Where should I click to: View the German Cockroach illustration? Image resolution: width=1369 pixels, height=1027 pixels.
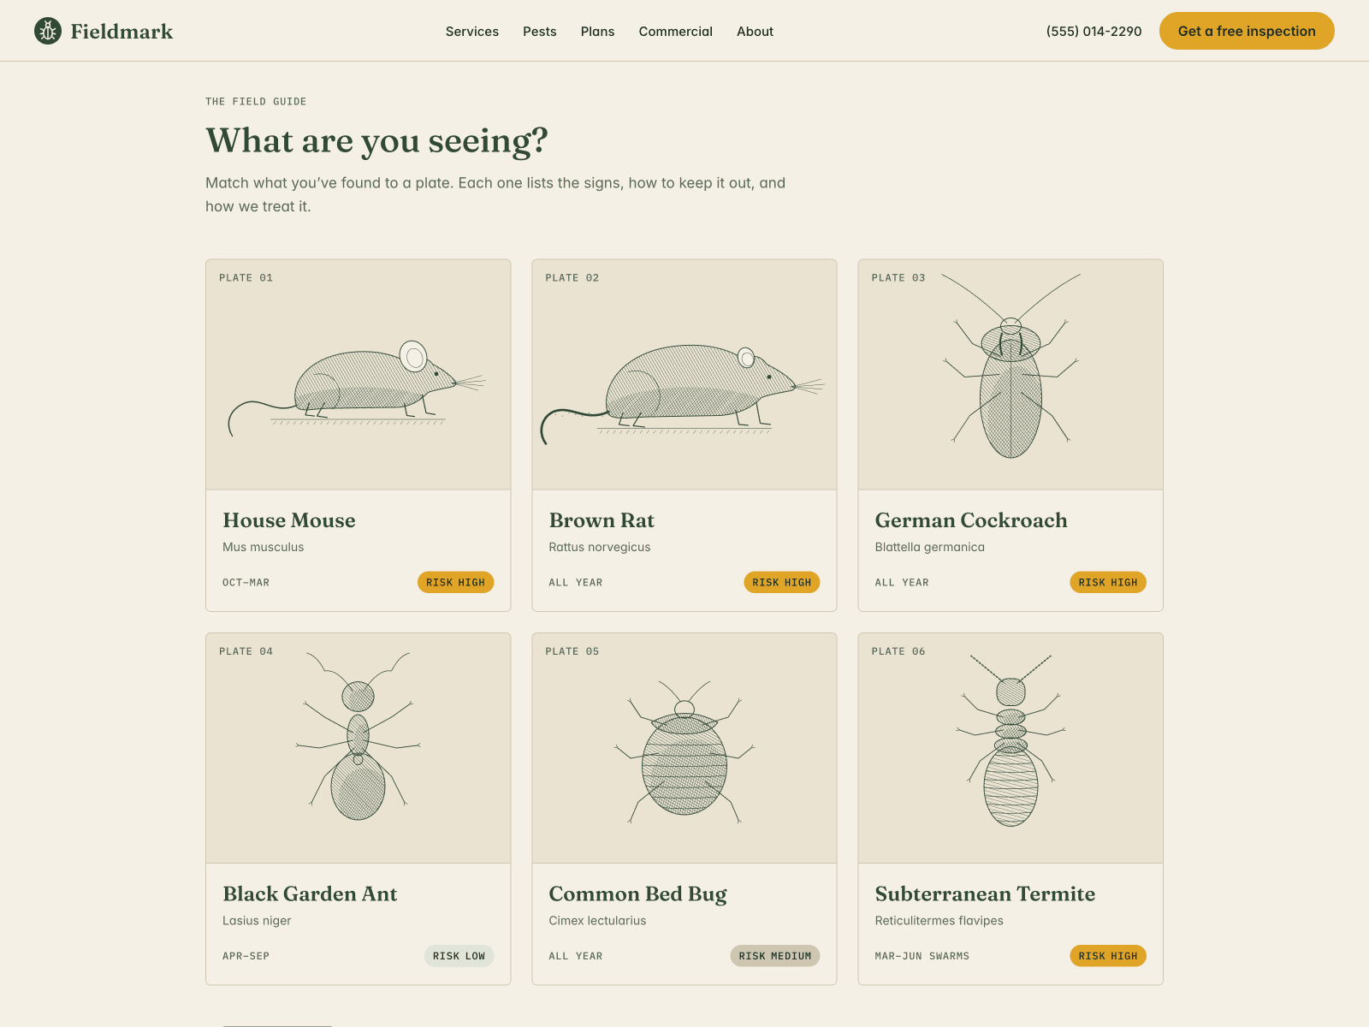tap(1010, 375)
